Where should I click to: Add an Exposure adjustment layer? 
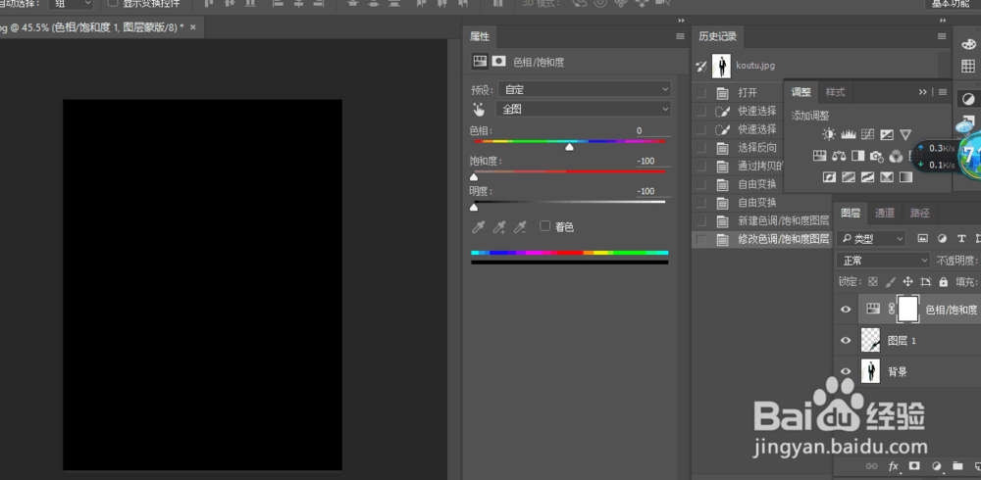887,134
